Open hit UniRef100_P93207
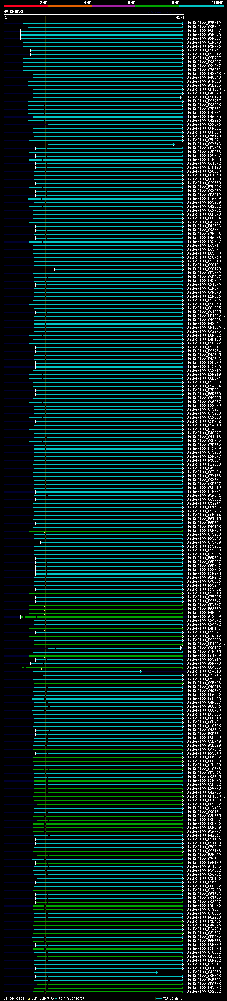The width and height of the screenshot is (227, 1001). click(x=204, y=62)
